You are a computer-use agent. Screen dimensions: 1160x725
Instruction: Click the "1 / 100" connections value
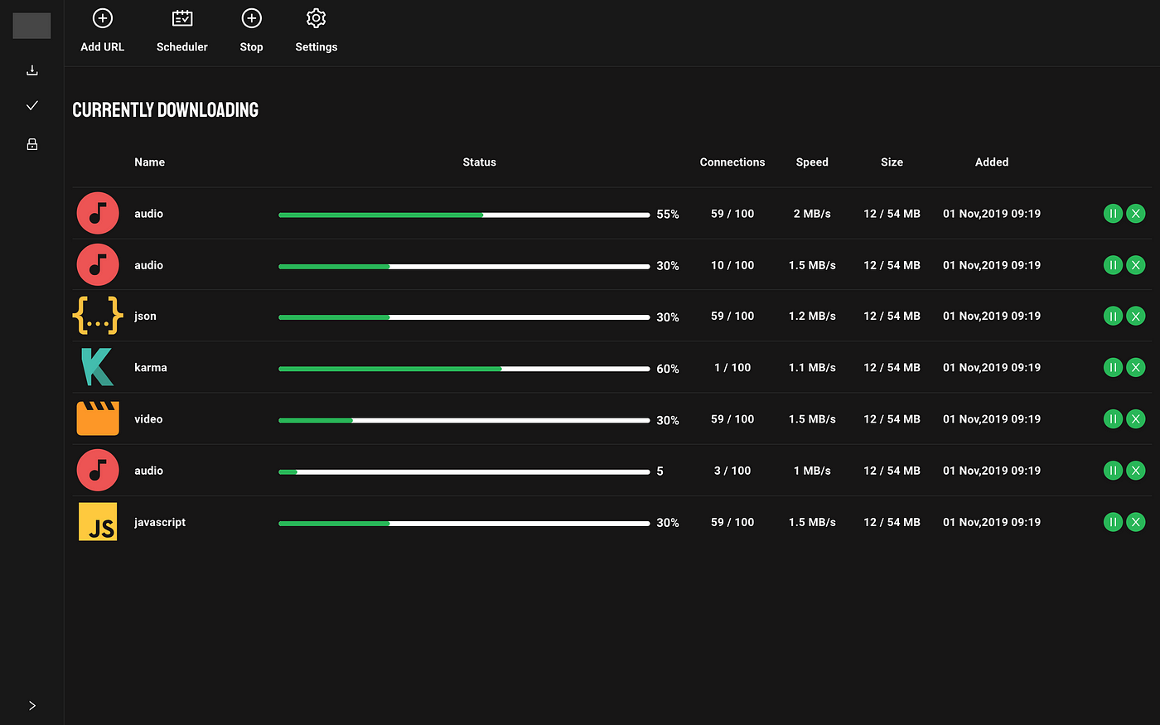732,368
